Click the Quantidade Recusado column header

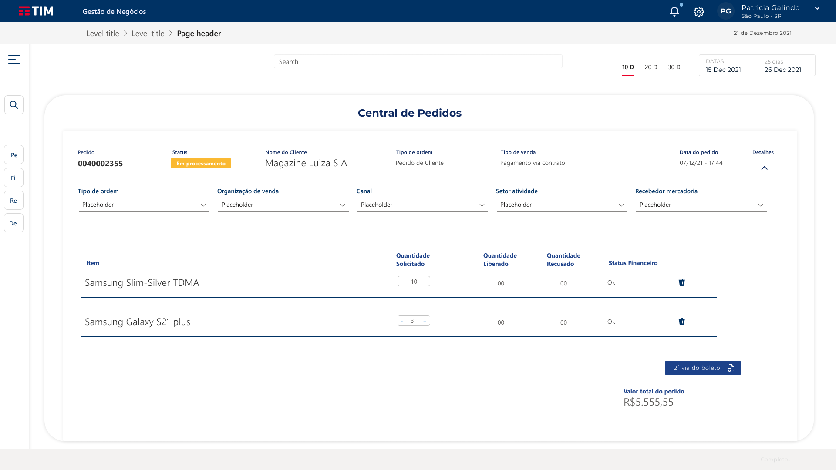coord(563,260)
